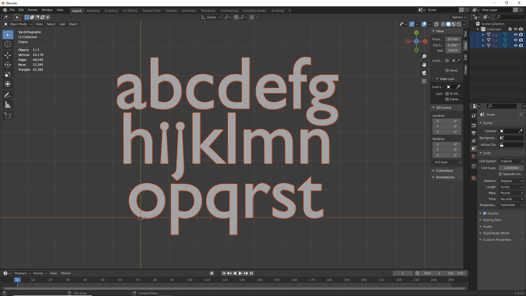Image resolution: width=526 pixels, height=296 pixels.
Task: Click the Transform tool icon
Action: tap(8, 84)
